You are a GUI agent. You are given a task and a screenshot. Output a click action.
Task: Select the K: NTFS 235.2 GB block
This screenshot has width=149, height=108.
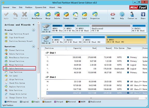(126, 39)
